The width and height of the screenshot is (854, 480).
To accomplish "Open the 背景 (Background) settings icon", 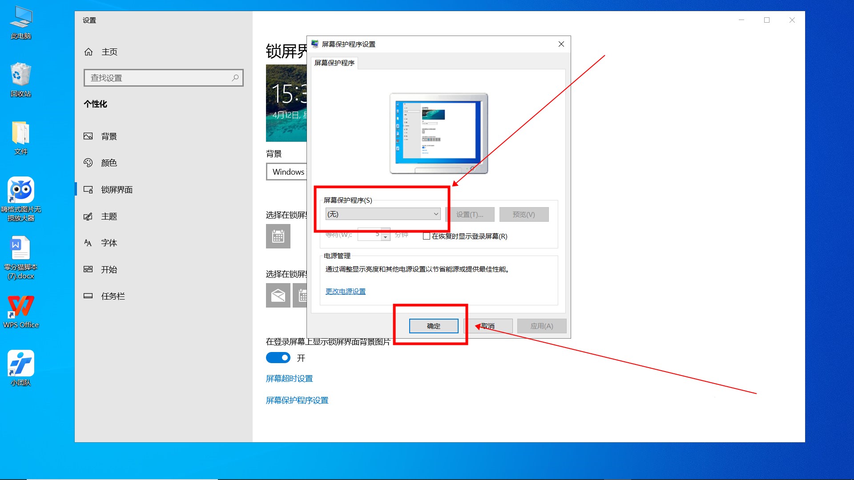I will (x=88, y=136).
